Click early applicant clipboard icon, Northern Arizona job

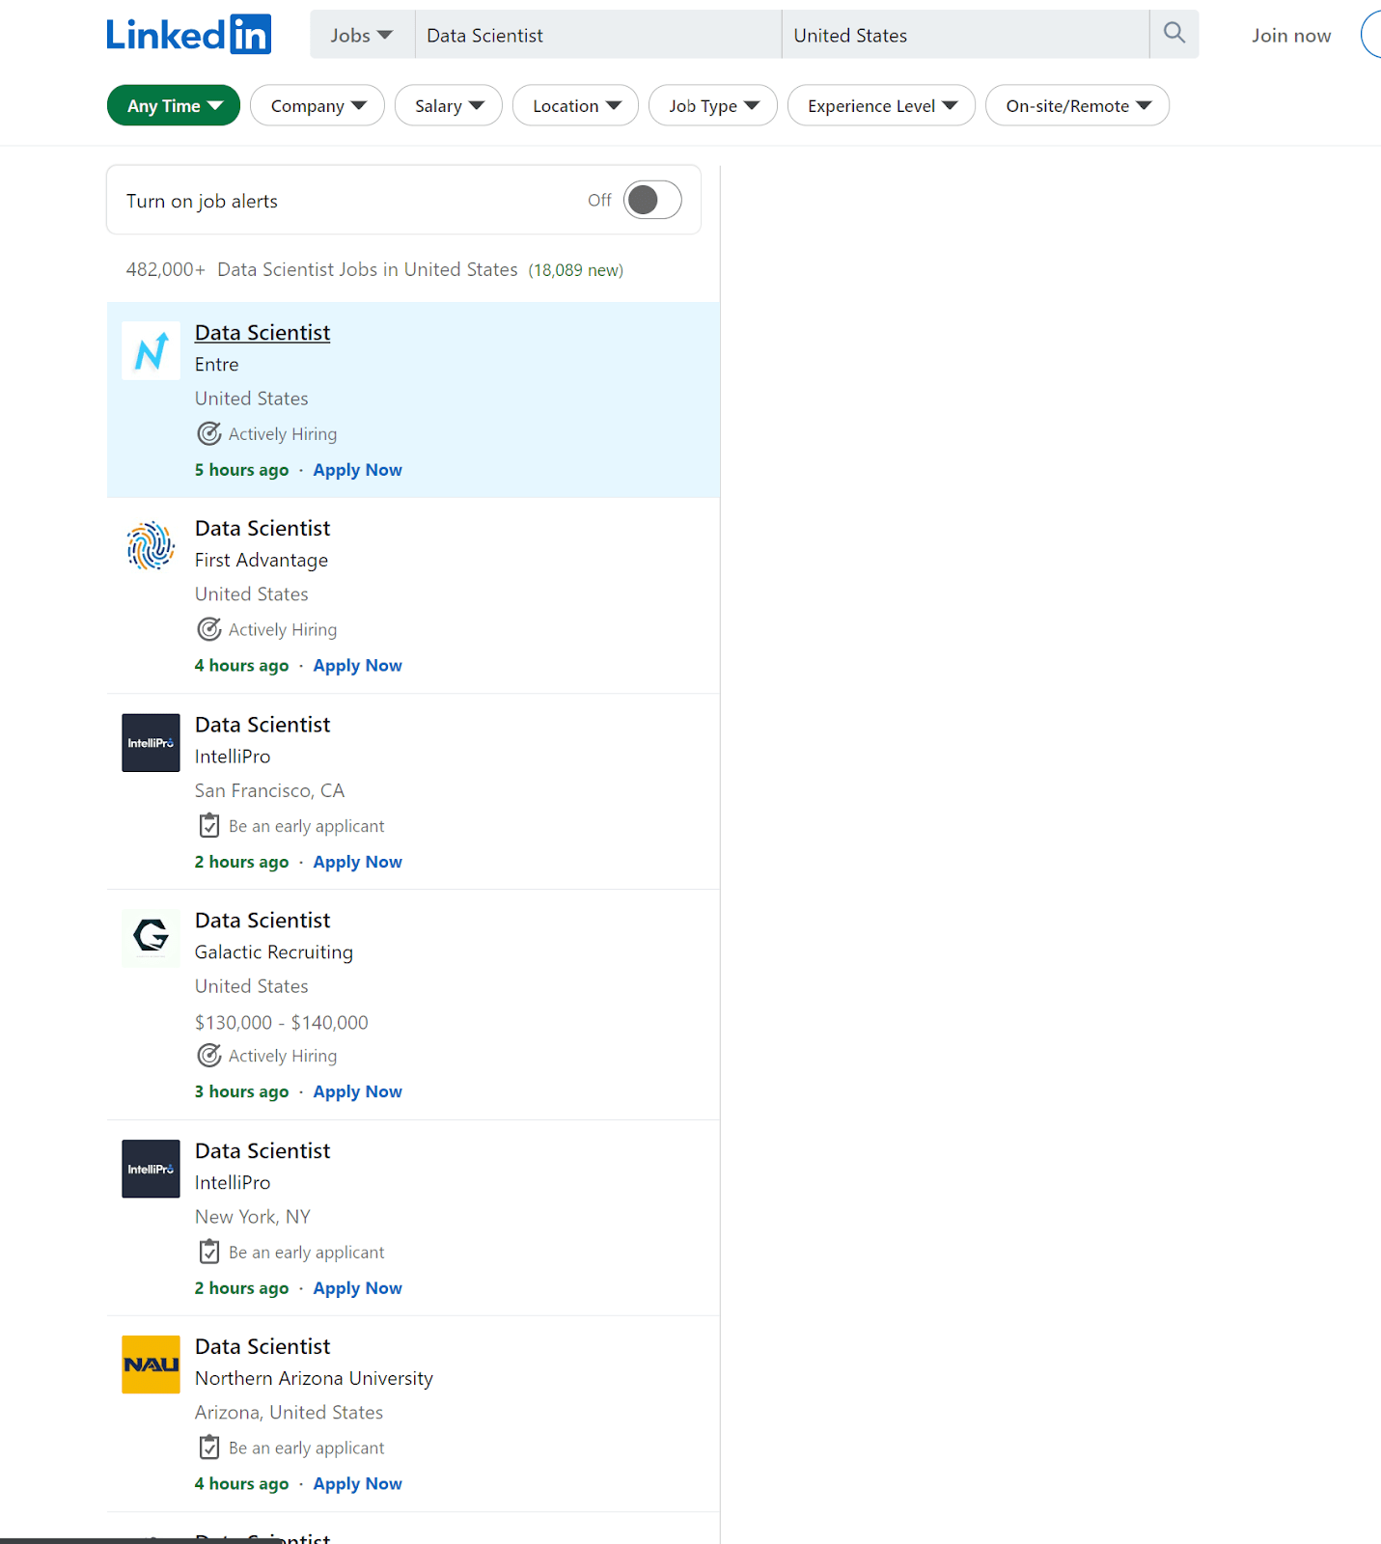(x=209, y=1447)
